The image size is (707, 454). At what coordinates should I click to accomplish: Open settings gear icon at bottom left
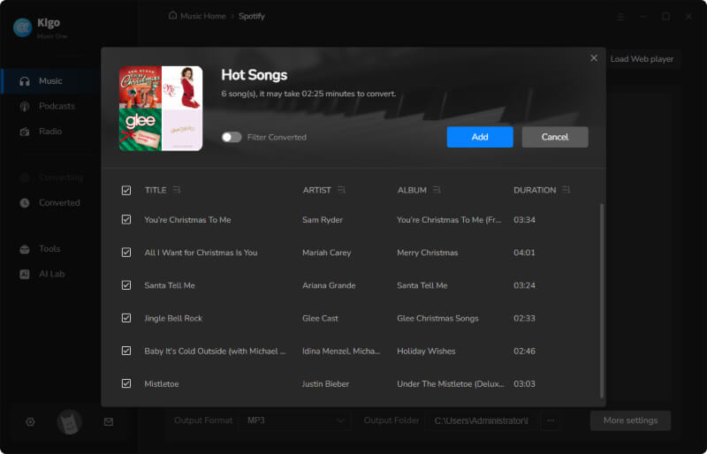(30, 422)
